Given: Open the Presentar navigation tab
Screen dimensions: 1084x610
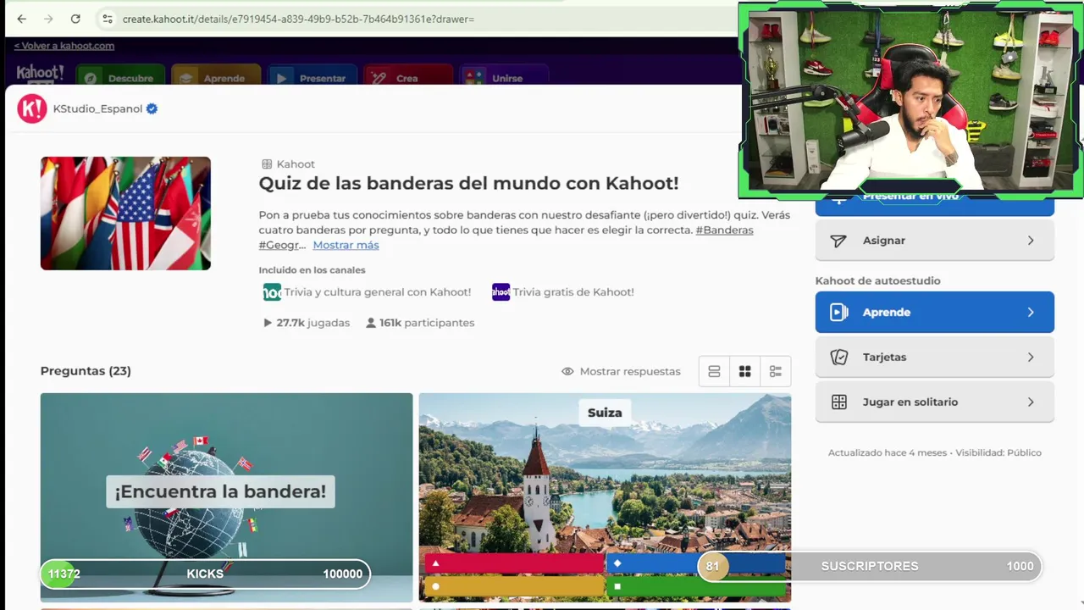Looking at the screenshot, I should click(x=313, y=76).
